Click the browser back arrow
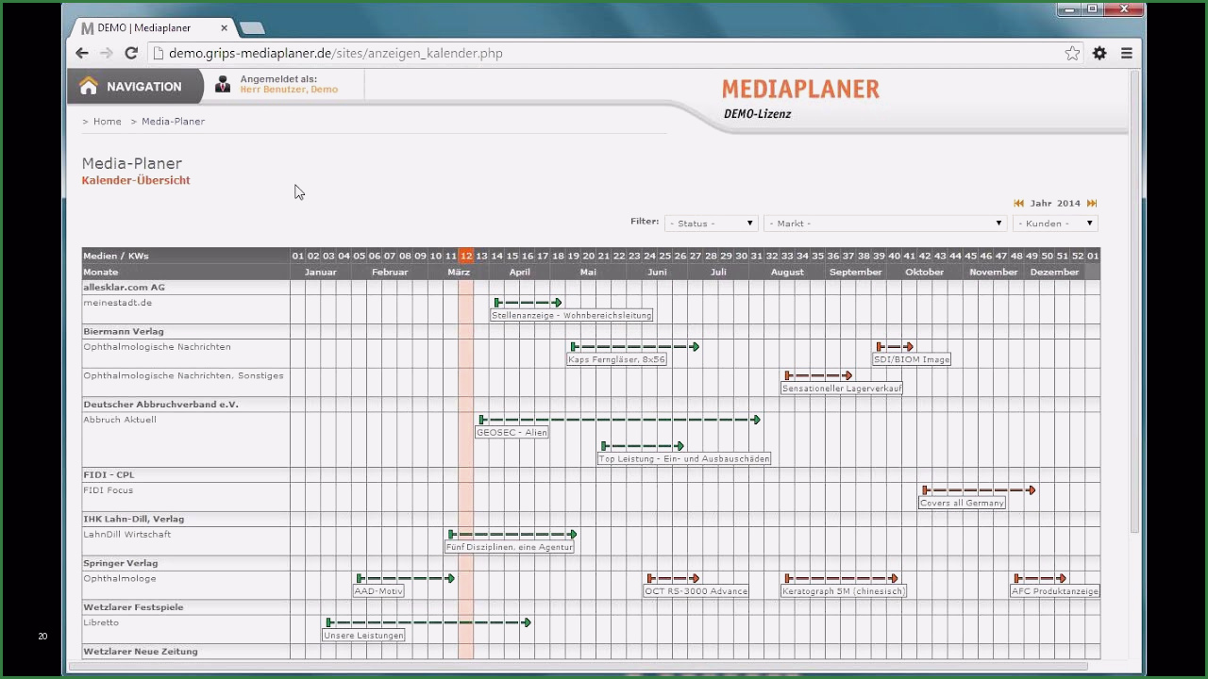 [x=82, y=54]
